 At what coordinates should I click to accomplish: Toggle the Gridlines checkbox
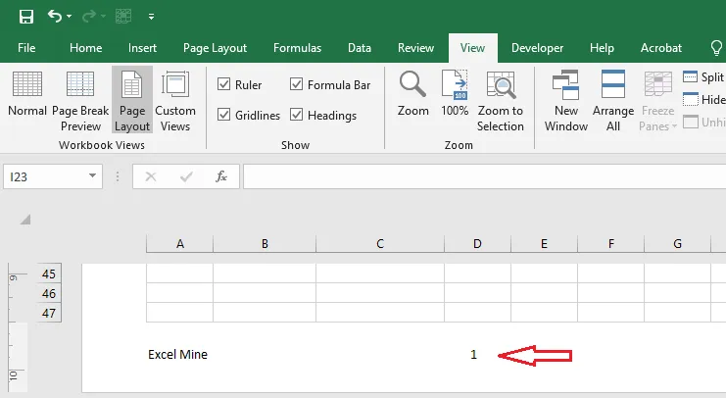tap(223, 115)
